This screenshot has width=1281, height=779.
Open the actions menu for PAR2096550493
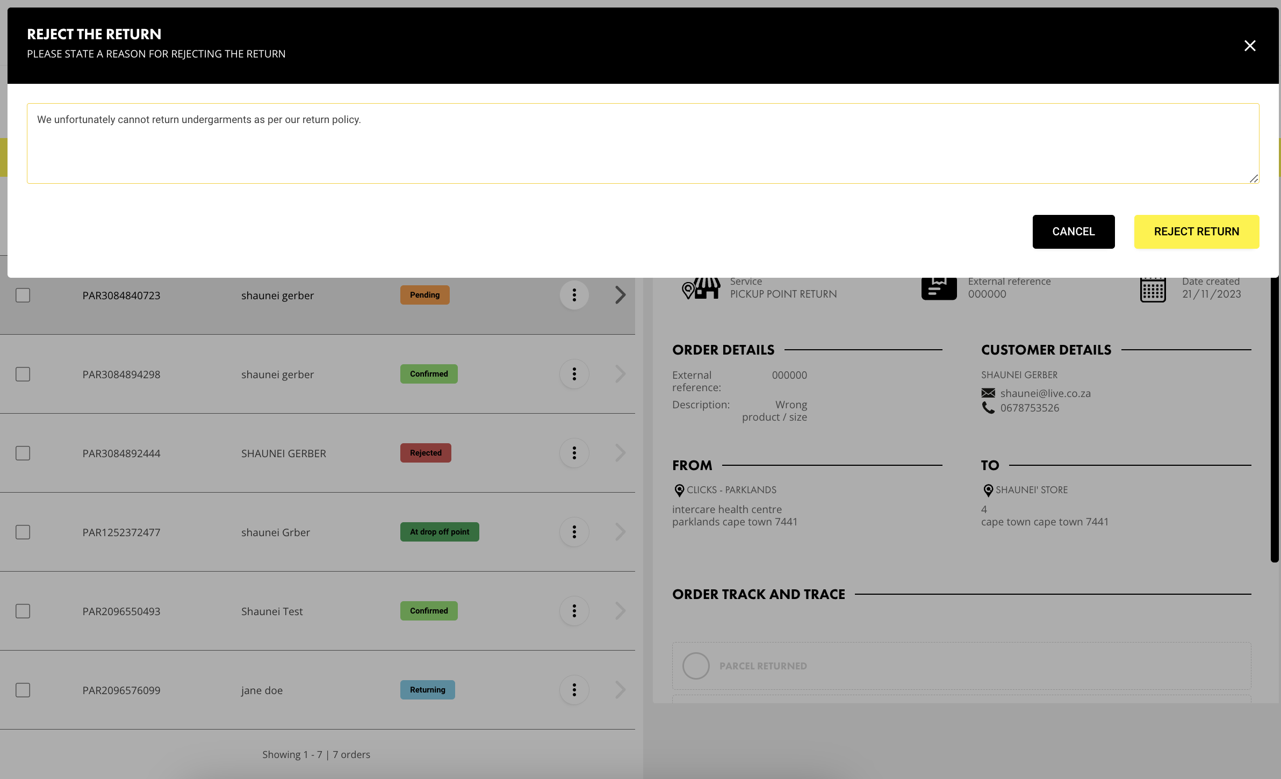click(574, 611)
